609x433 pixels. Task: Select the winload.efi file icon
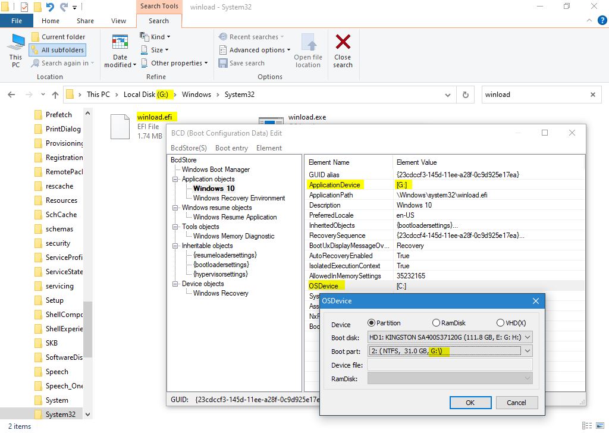pos(120,127)
